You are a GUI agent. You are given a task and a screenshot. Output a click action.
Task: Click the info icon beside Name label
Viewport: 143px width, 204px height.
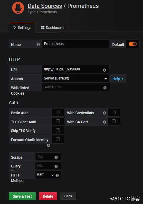pyautogui.click(x=38, y=45)
